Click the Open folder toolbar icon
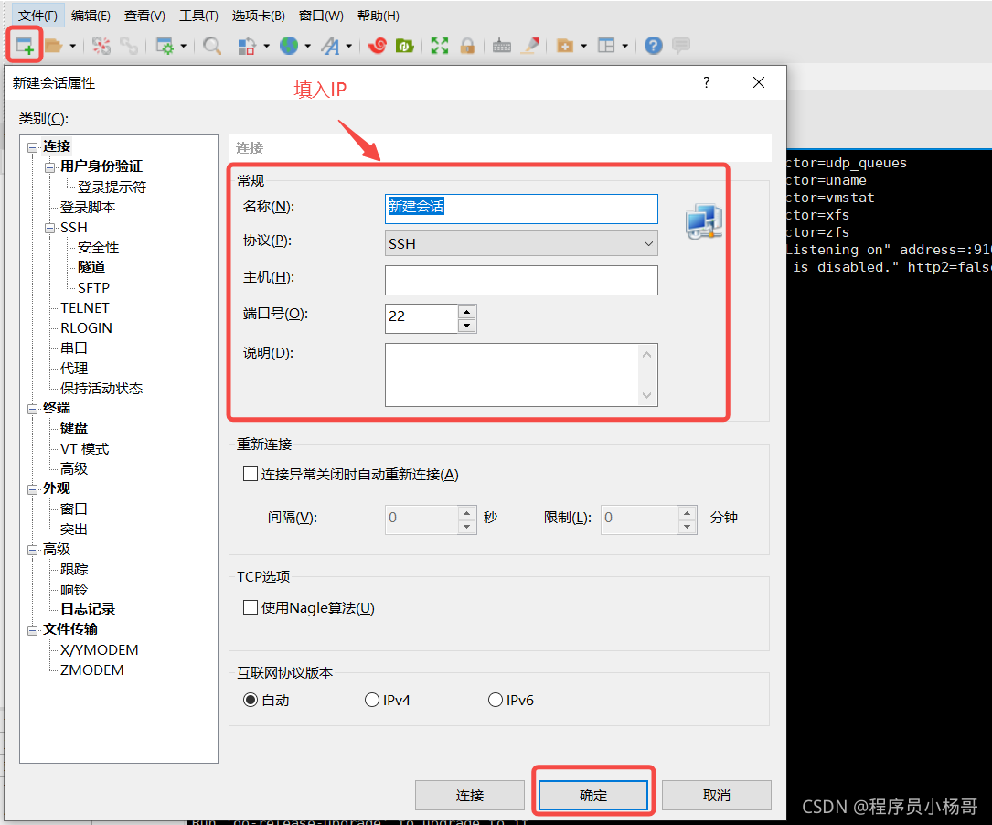This screenshot has height=825, width=992. pos(53,46)
